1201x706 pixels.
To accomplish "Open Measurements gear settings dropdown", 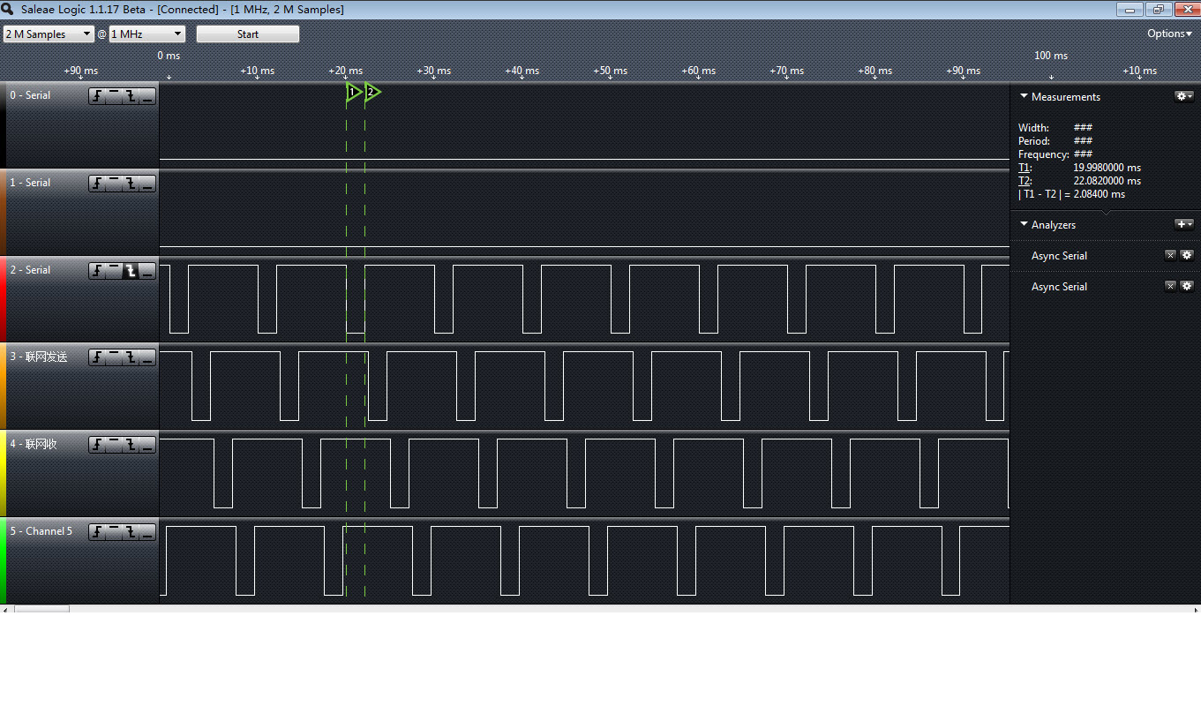I will click(1184, 96).
